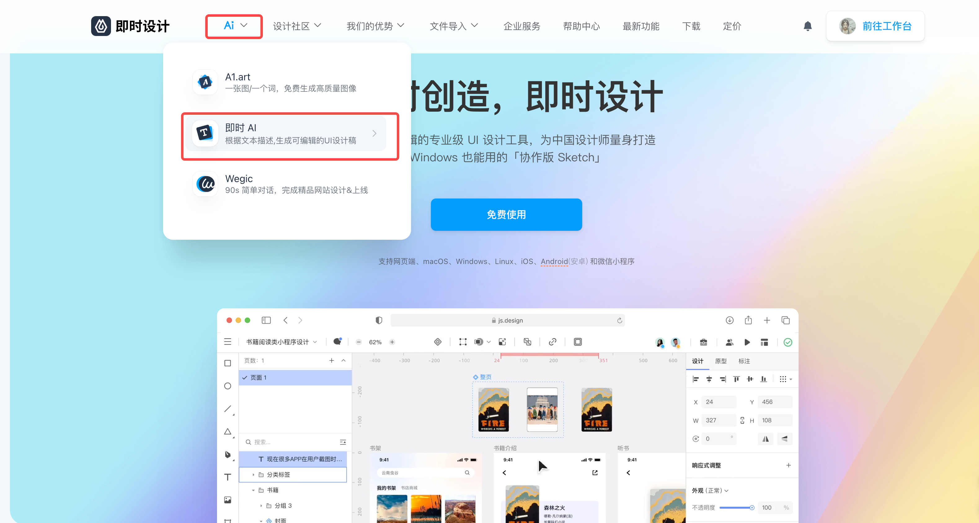
Task: Switch to the 设计 tab
Action: tap(698, 361)
